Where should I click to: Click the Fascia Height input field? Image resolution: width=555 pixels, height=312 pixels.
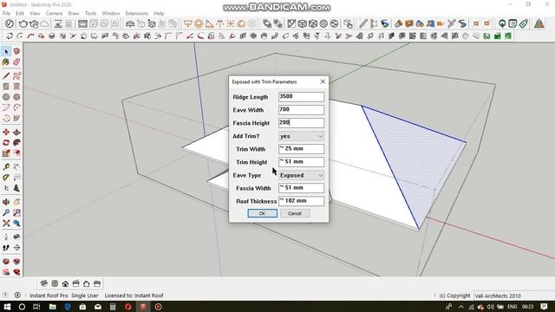(x=301, y=123)
